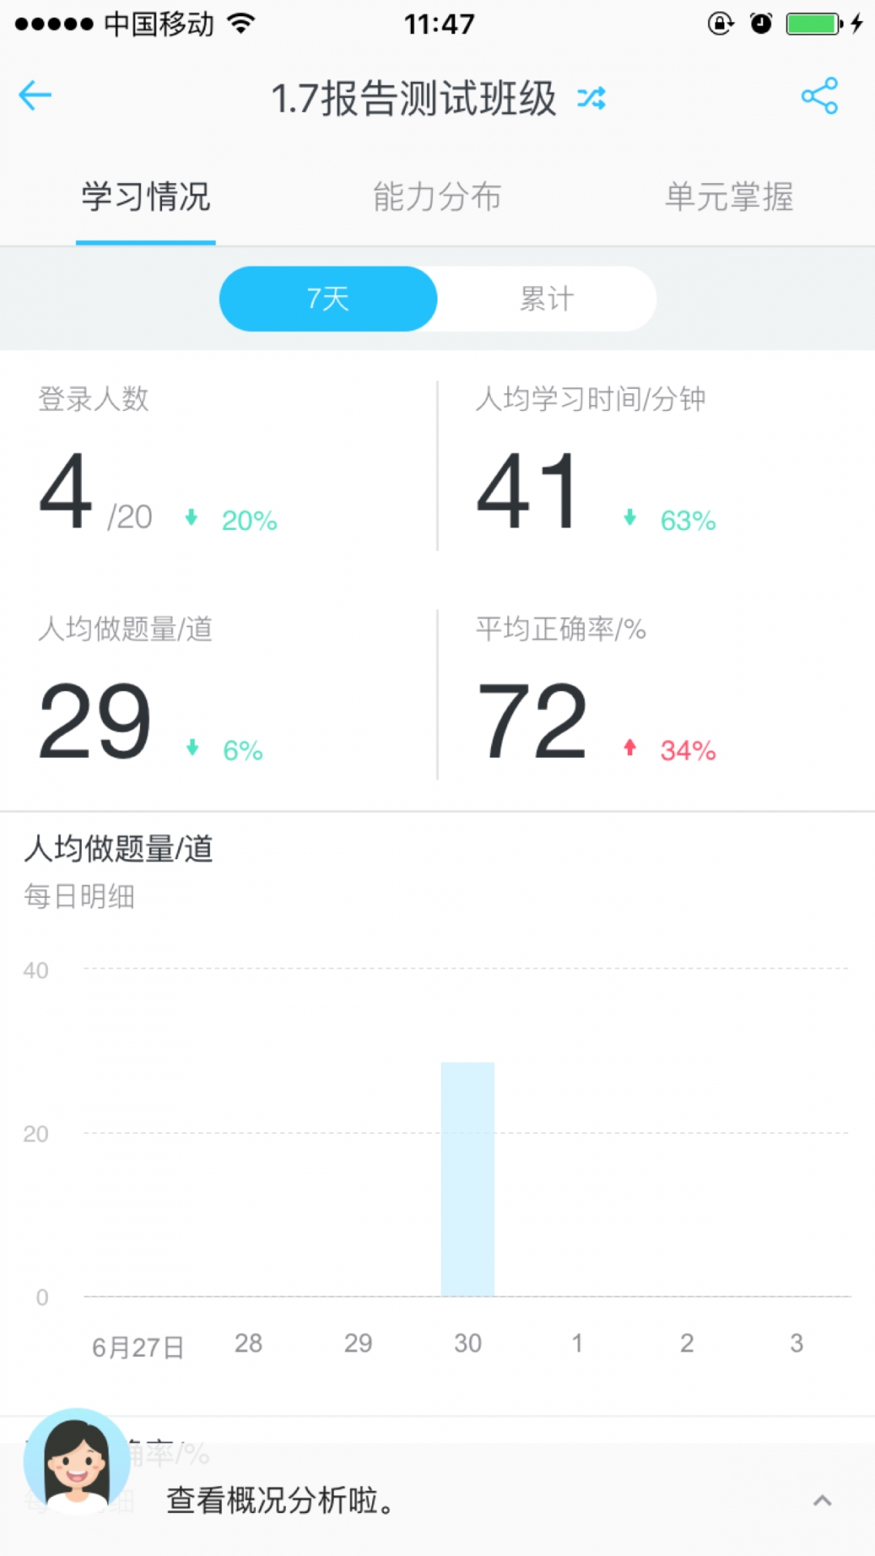Tap the alarm clock status icon

(761, 24)
